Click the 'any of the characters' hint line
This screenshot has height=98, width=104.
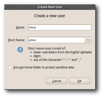point(57,60)
